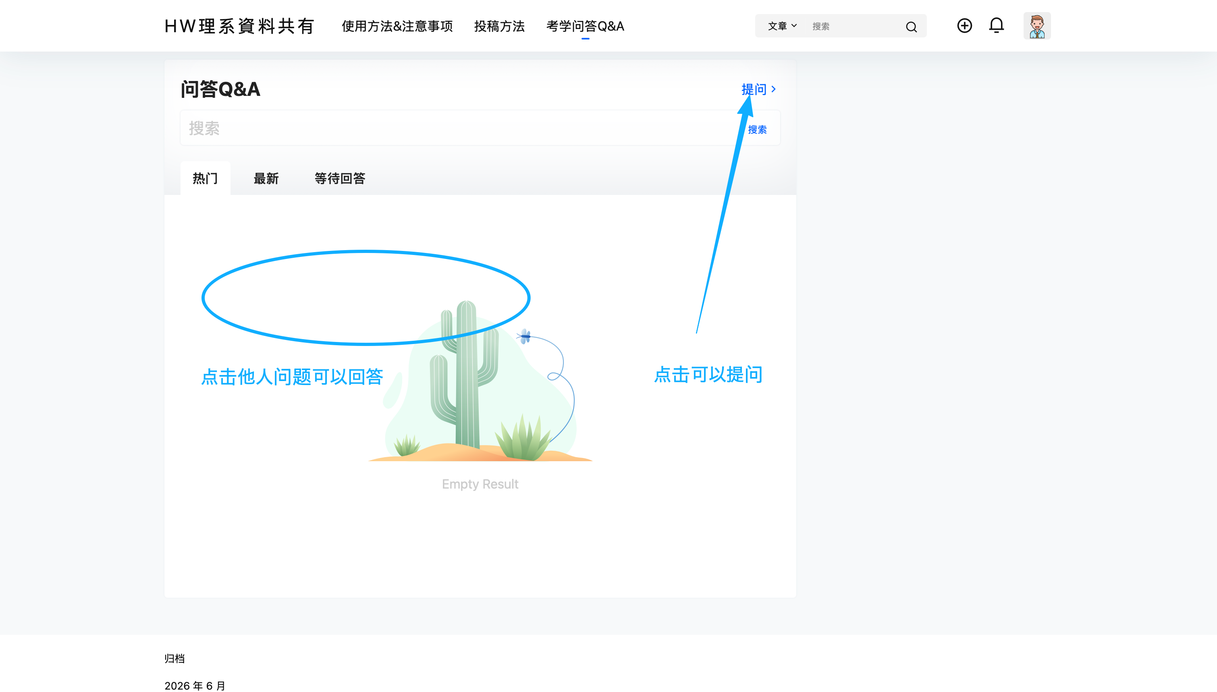This screenshot has width=1217, height=692.
Task: Open the 2026 年 6 月 archive link
Action: click(195, 685)
